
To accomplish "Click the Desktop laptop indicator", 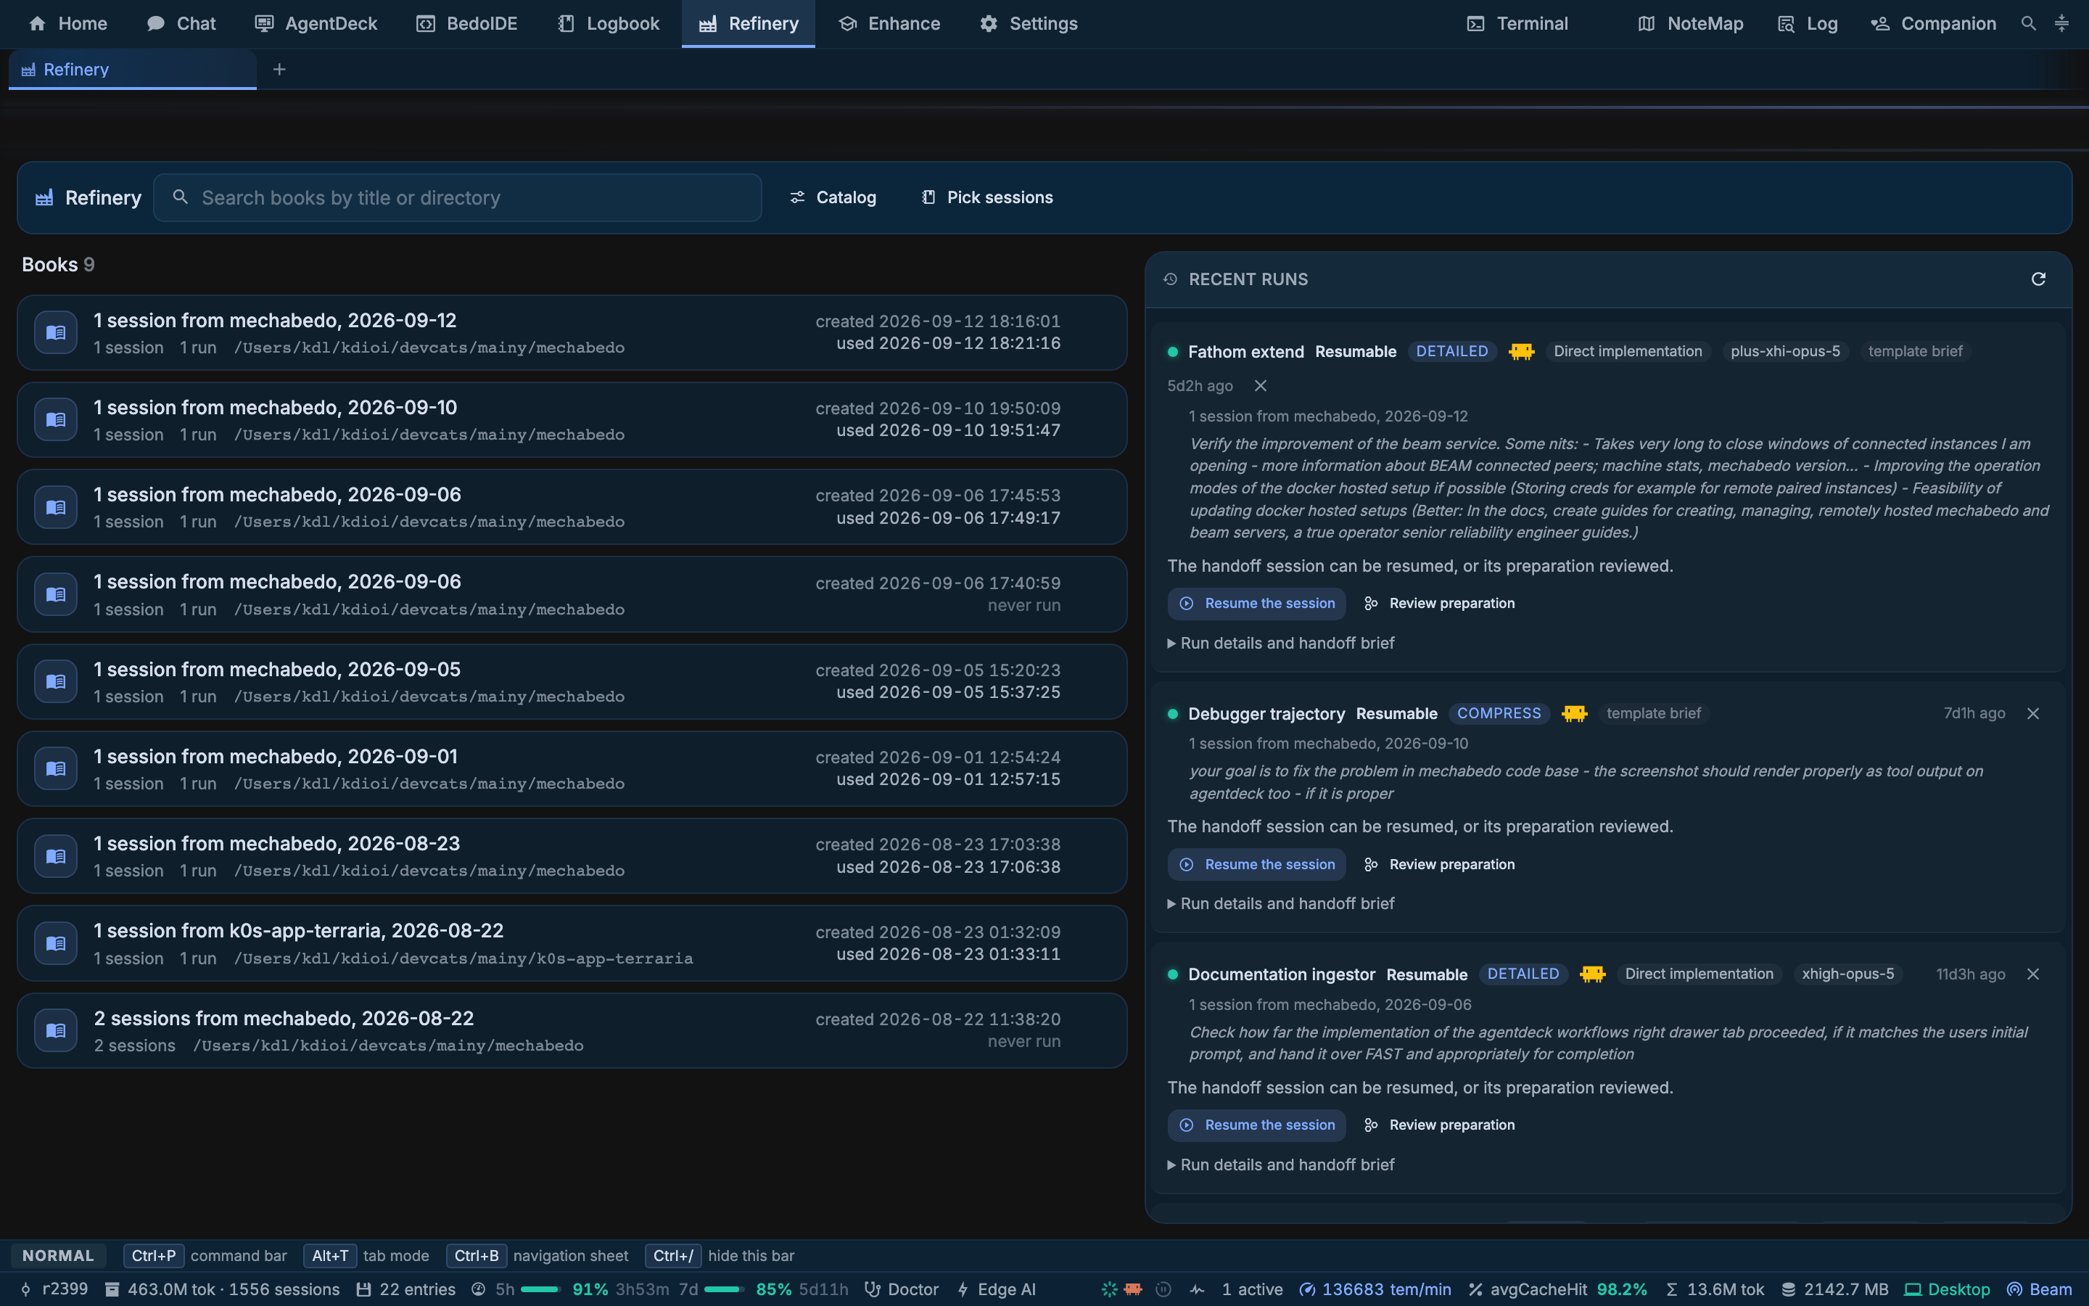I will pyautogui.click(x=1948, y=1289).
